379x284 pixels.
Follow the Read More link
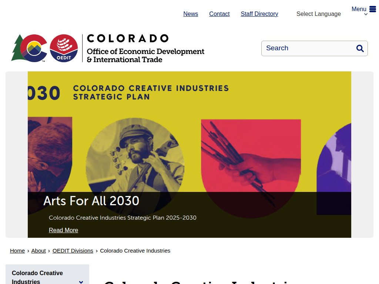[63, 230]
